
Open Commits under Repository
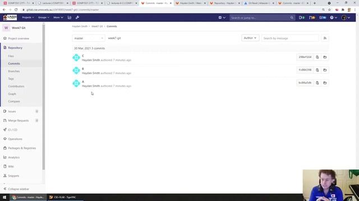[14, 64]
